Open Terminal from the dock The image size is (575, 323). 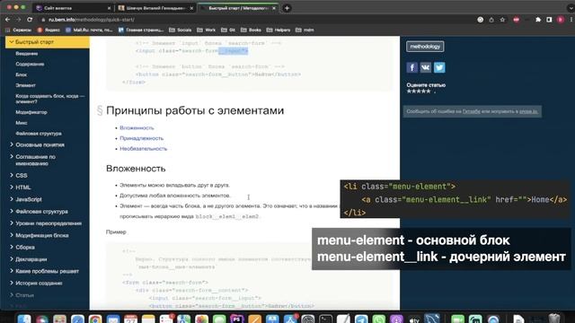[x=325, y=319]
